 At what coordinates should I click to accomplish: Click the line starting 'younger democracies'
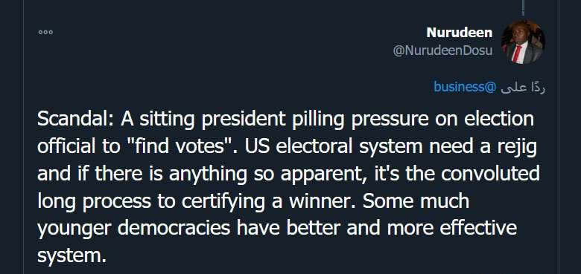(277, 228)
